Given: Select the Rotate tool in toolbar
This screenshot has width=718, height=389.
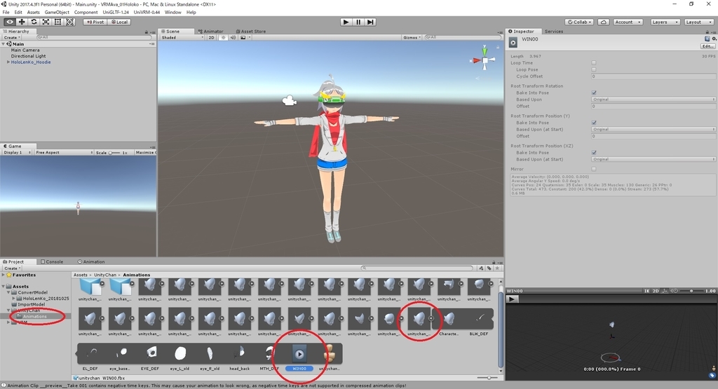Looking at the screenshot, I should click(x=34, y=22).
